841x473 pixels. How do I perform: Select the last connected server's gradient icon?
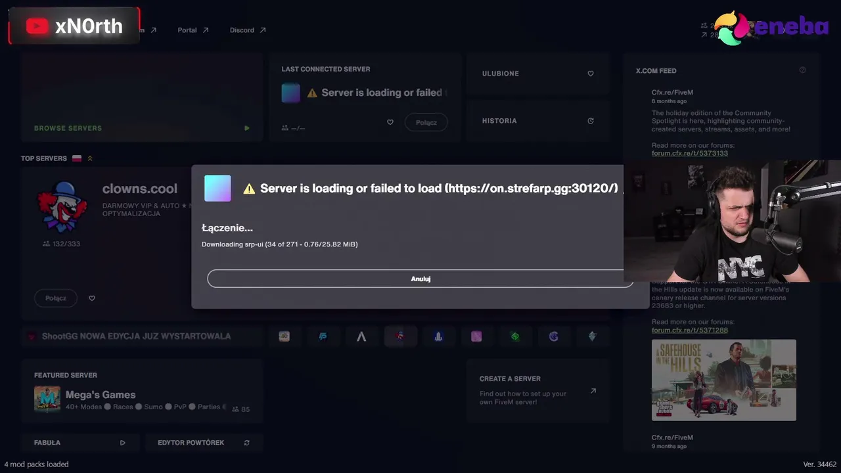point(291,93)
